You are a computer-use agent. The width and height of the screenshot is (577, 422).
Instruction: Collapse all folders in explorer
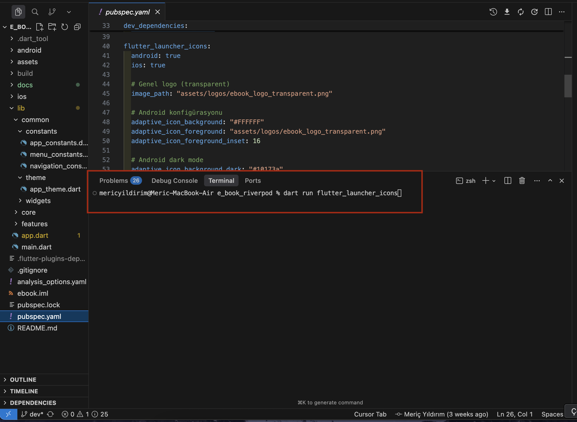click(x=77, y=27)
